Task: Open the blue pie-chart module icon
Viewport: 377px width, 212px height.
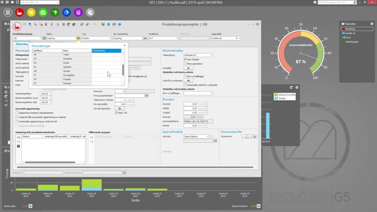Action: pos(67,12)
